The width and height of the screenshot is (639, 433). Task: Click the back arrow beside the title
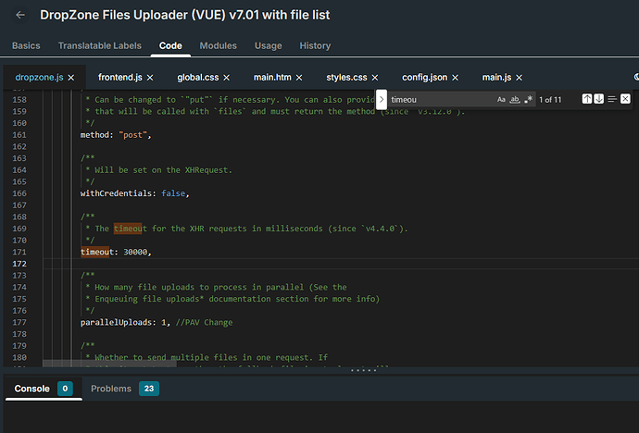[x=20, y=15]
